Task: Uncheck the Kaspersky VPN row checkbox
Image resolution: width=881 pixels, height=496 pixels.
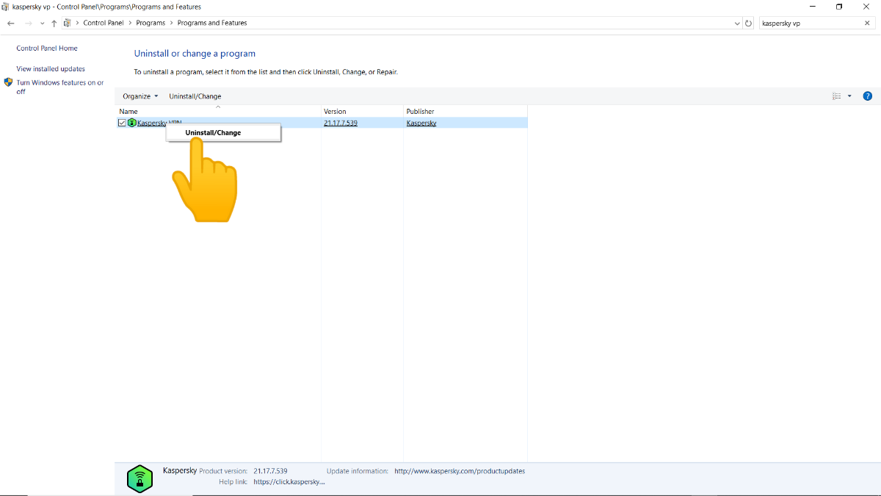Action: 122,123
